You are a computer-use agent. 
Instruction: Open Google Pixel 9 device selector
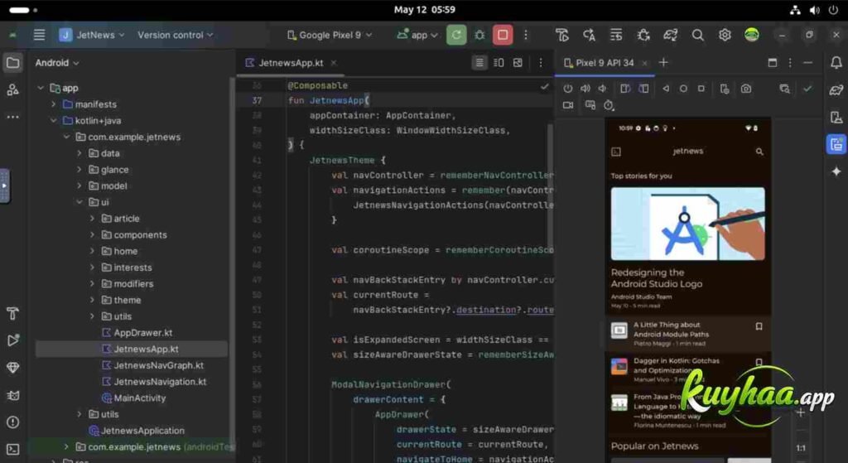[330, 35]
